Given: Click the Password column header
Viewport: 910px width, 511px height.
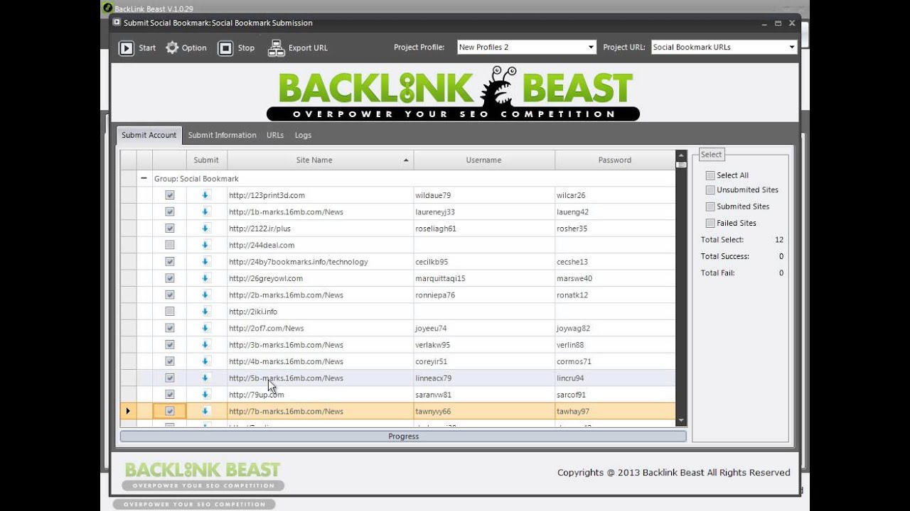Looking at the screenshot, I should 615,160.
